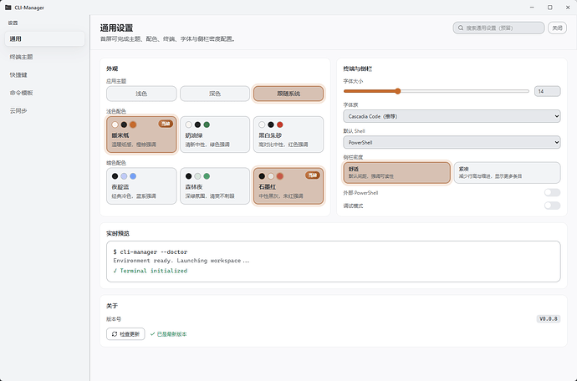Open the 终端主题 settings section

pyautogui.click(x=44, y=57)
